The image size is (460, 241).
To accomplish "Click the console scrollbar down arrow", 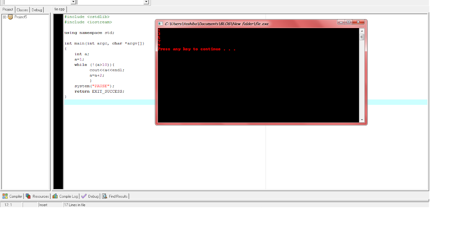I will click(x=362, y=120).
